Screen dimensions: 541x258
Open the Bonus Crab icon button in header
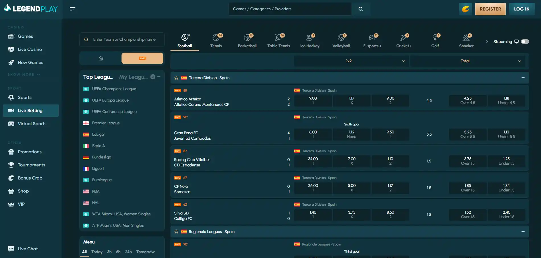466,9
